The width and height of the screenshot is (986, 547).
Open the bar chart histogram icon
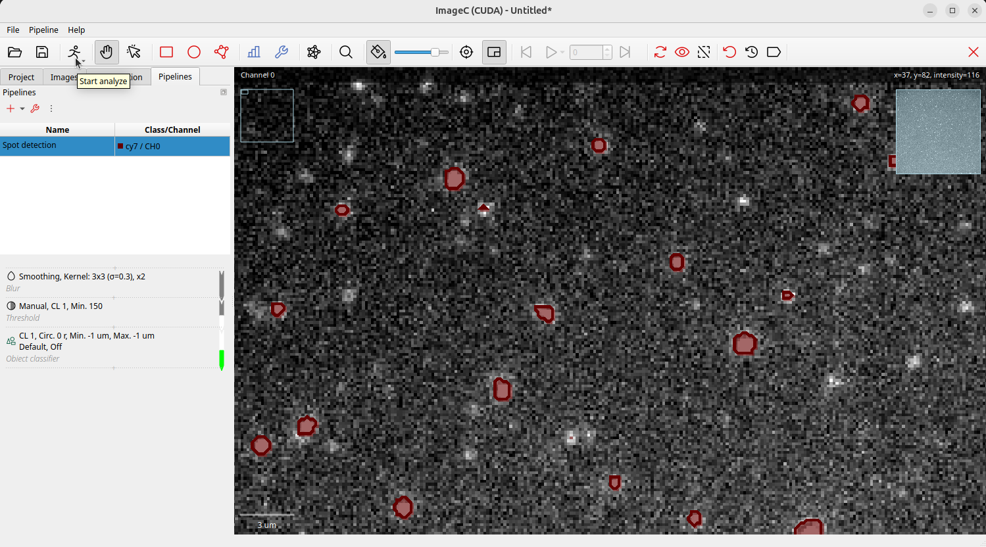[254, 52]
